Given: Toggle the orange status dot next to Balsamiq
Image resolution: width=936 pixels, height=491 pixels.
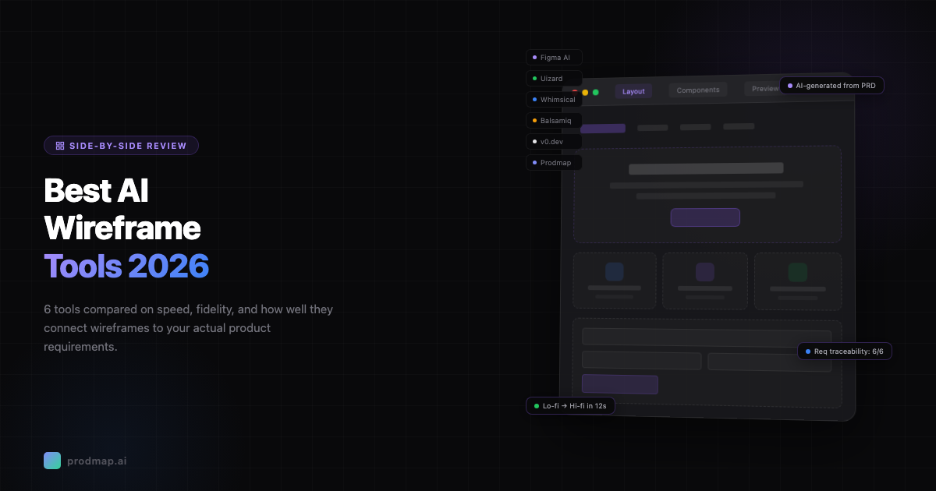Looking at the screenshot, I should click(535, 120).
